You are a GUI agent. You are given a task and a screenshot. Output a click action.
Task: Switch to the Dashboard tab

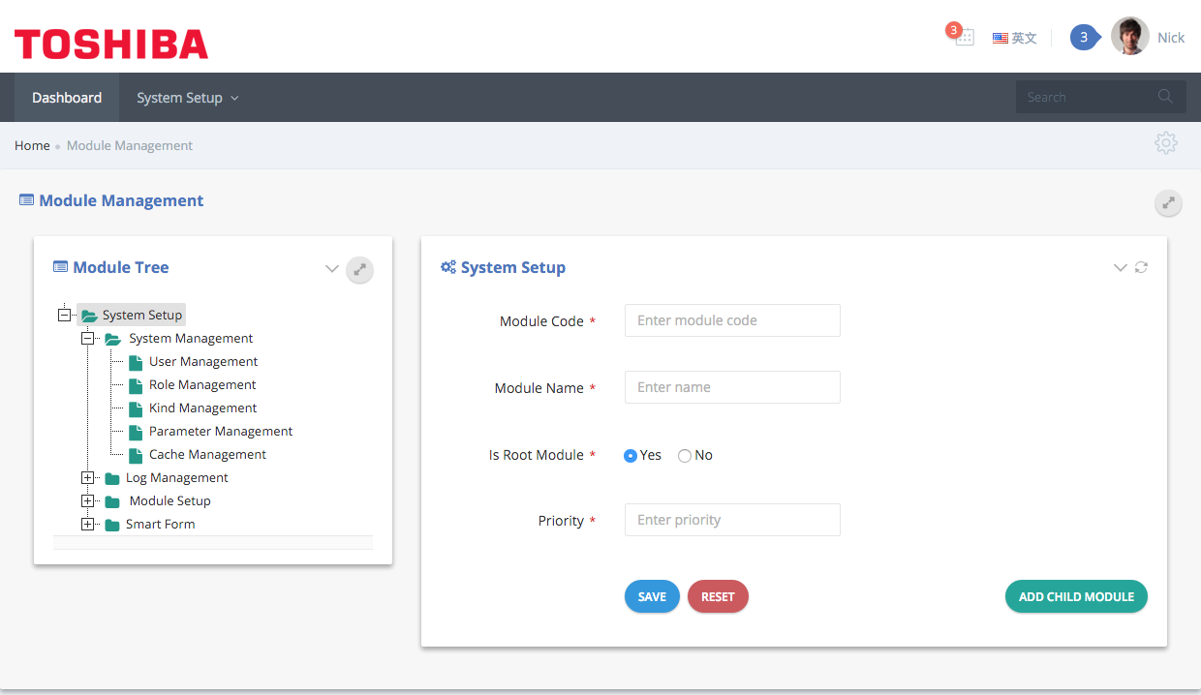pyautogui.click(x=67, y=98)
